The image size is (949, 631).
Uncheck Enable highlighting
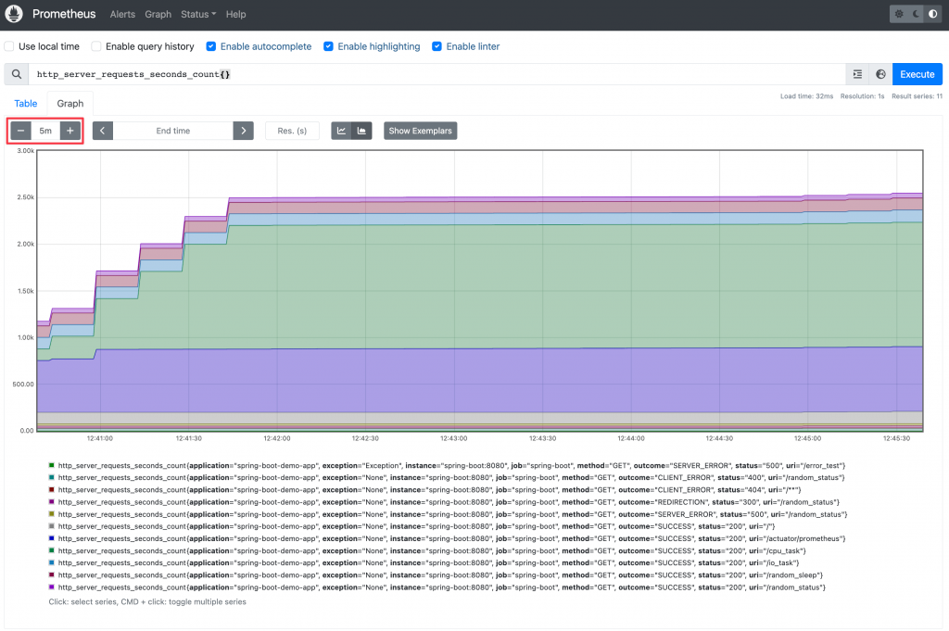(x=328, y=46)
